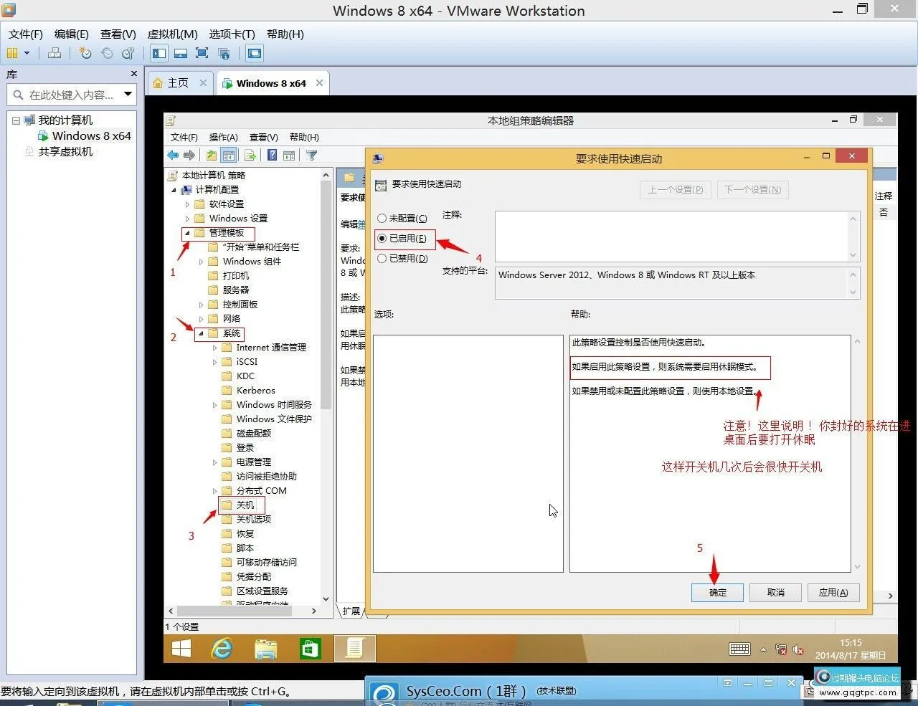The height and width of the screenshot is (706, 918).
Task: Open Internet Explorer from the taskbar
Action: point(222,649)
